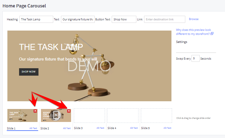Click the Slide 1 label

coord(11,128)
